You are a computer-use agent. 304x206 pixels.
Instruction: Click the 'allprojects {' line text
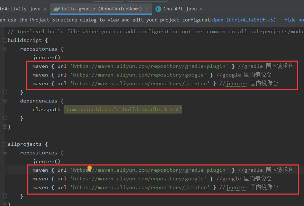pyautogui.click(x=28, y=144)
